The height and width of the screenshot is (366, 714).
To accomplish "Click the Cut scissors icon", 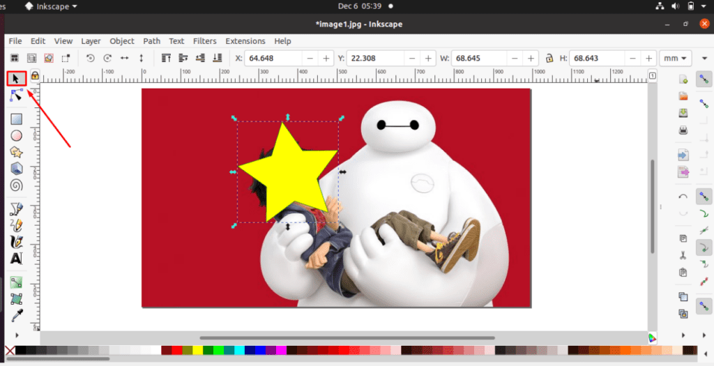I will 683,255.
